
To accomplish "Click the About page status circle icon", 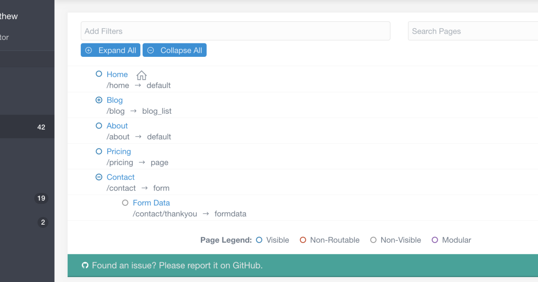I will pos(99,126).
